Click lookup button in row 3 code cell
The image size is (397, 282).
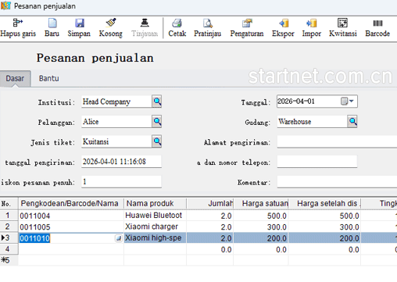[x=119, y=238]
